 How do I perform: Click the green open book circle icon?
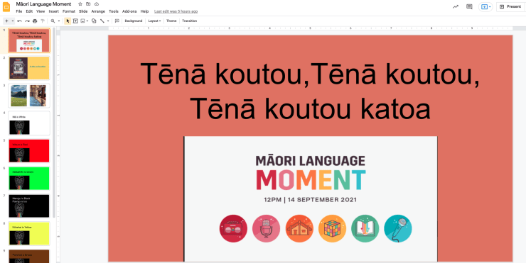(365, 228)
